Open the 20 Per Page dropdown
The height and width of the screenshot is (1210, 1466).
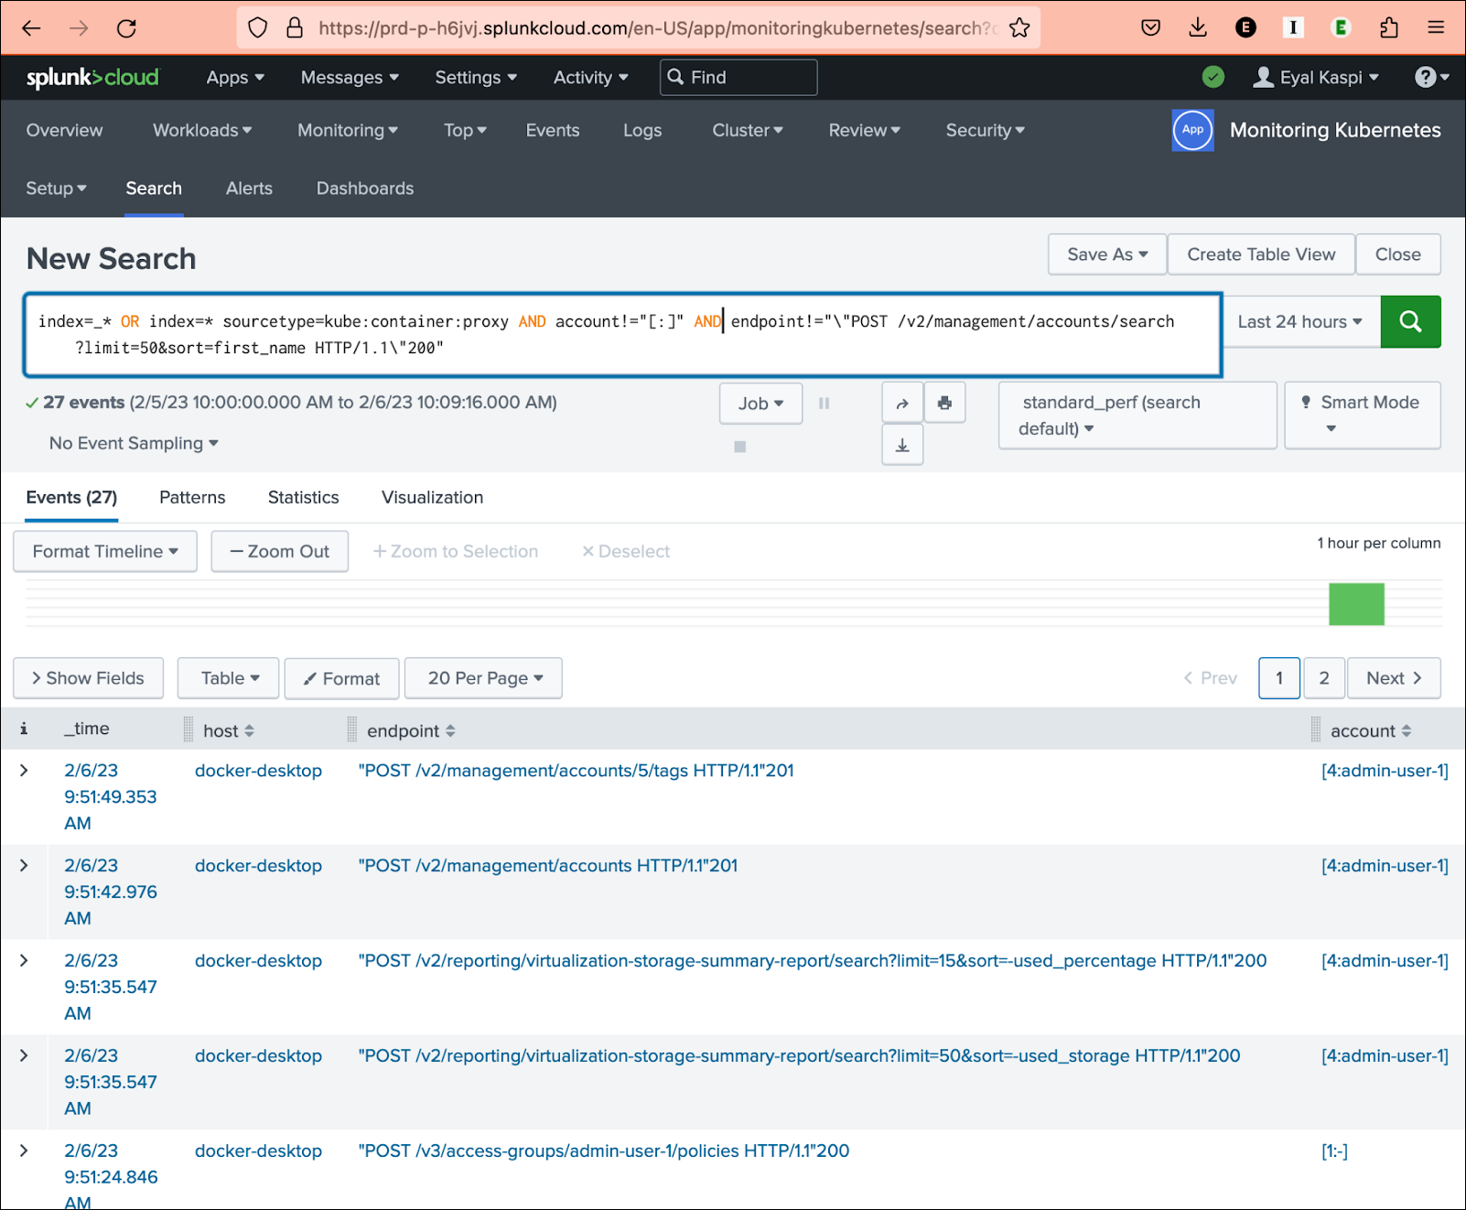(x=484, y=678)
